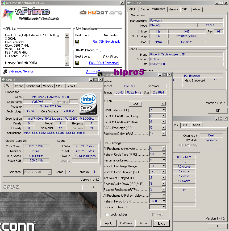
Task: Select CPU tab in the Mainboard CPU-Z window
Action: click(132, 9)
